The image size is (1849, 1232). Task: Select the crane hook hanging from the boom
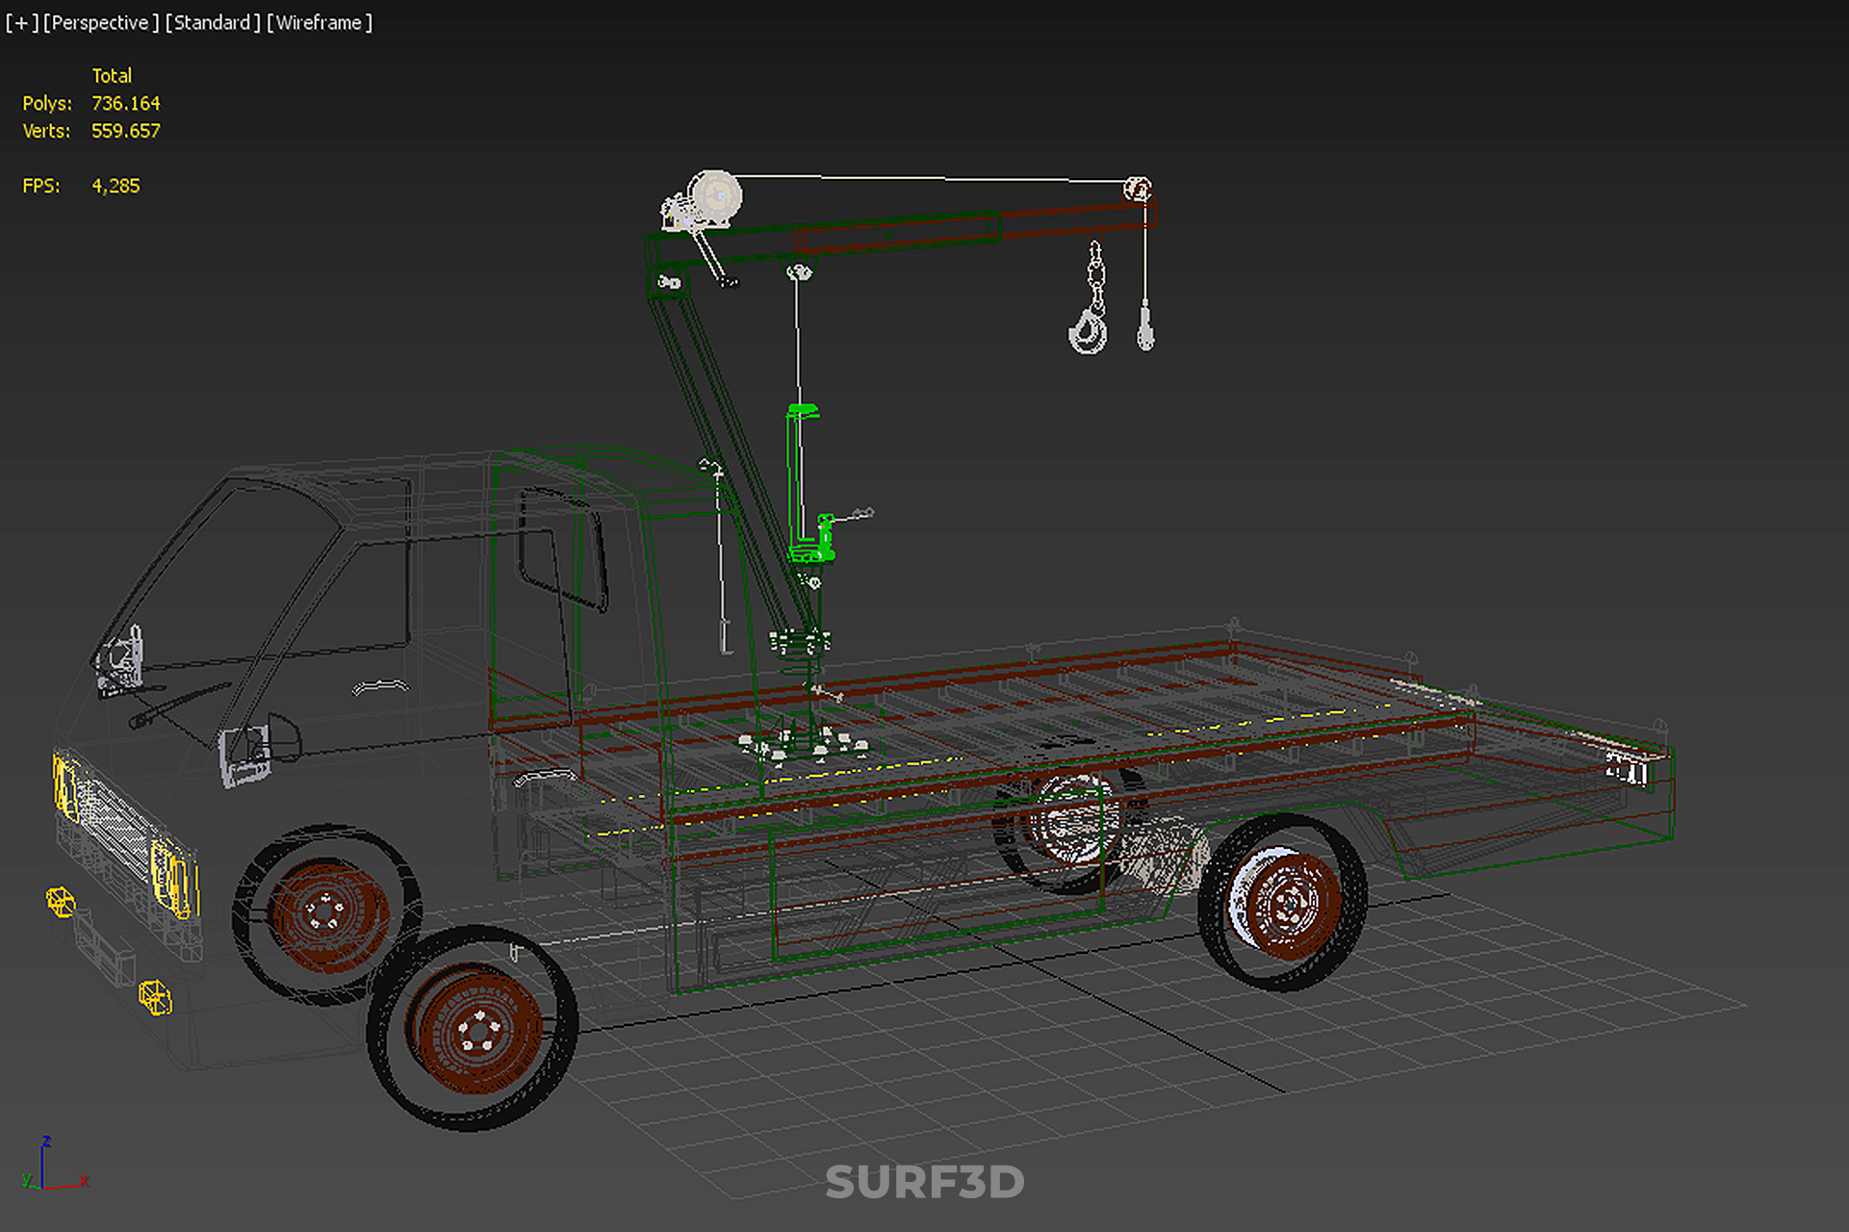pyautogui.click(x=1089, y=330)
